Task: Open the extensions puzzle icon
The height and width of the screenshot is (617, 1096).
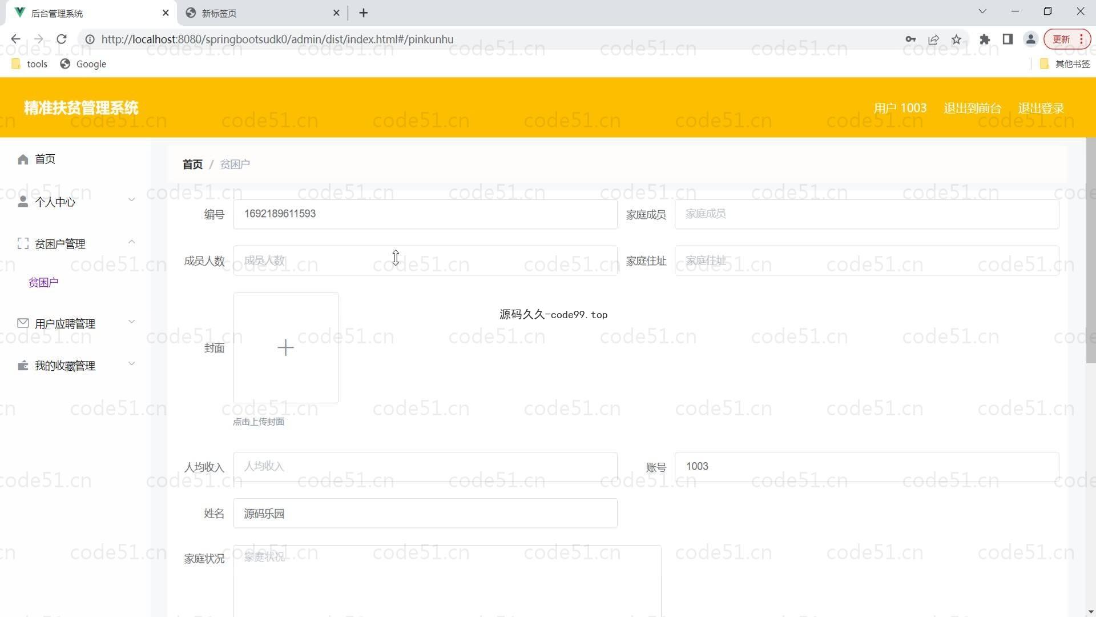Action: point(985,39)
